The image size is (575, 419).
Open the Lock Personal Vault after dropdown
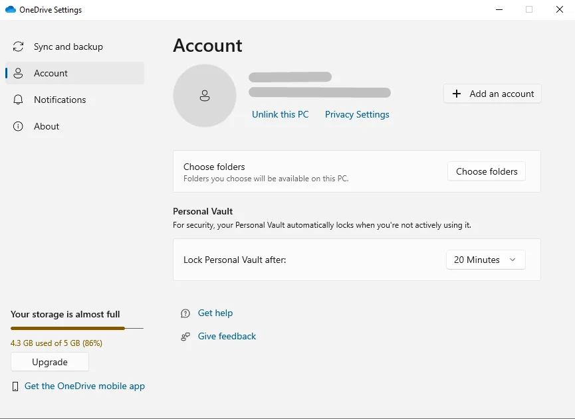coord(486,260)
